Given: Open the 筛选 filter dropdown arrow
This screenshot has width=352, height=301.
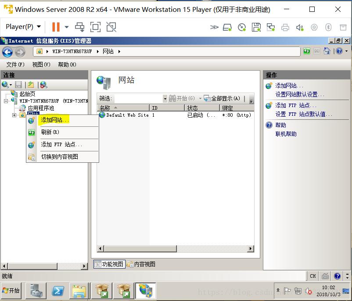Looking at the screenshot, I should pyautogui.click(x=165, y=99).
